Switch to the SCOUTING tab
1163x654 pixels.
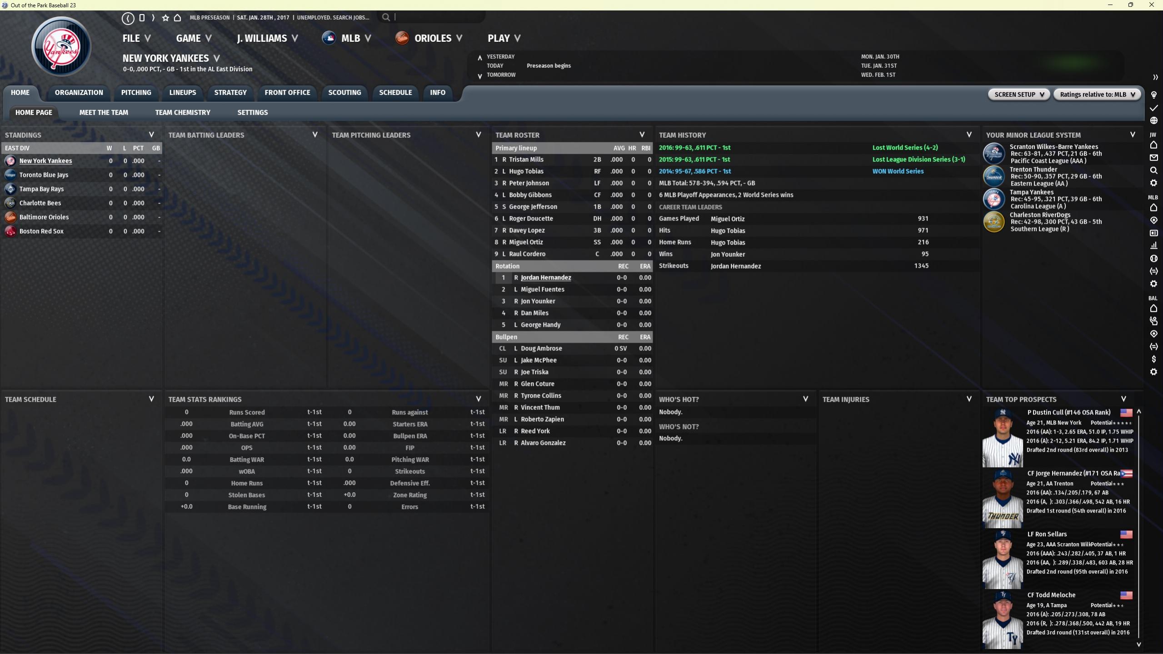tap(344, 93)
